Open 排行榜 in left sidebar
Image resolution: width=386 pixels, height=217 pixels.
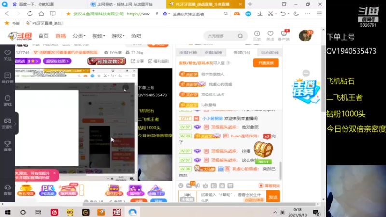click(7, 78)
